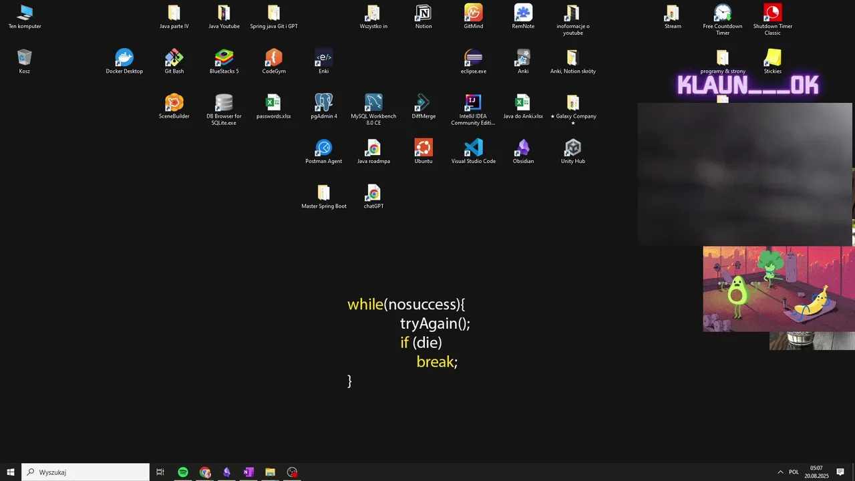Switch to the OBS Studio taskbar icon
This screenshot has height=481, width=855.
pos(292,472)
